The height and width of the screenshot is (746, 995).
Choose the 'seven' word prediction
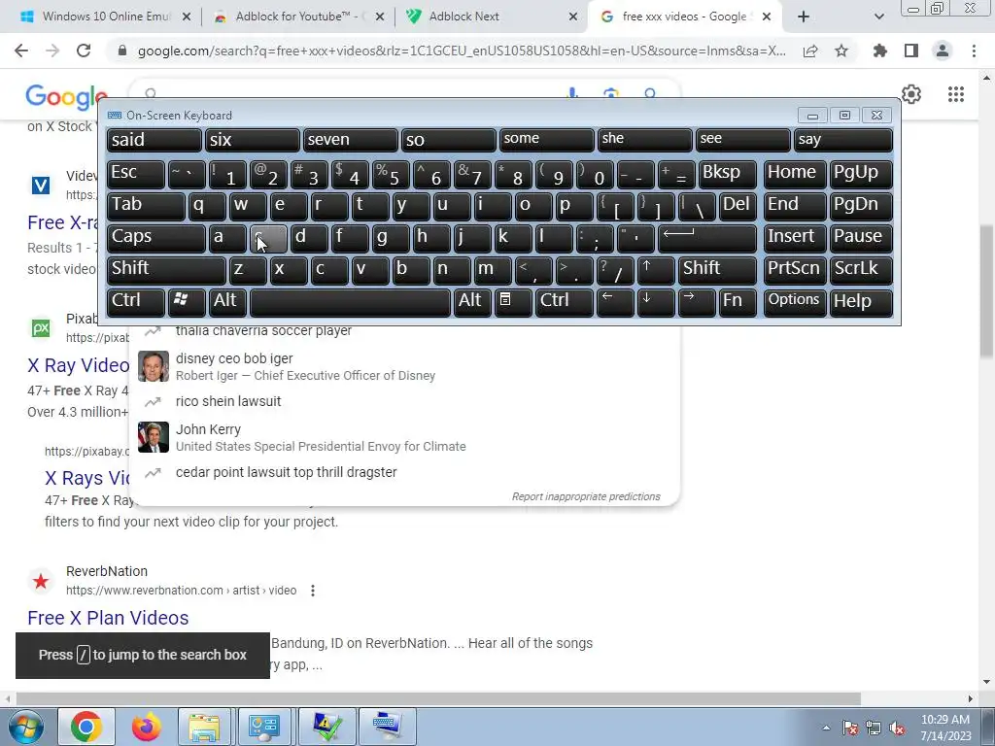tap(350, 140)
